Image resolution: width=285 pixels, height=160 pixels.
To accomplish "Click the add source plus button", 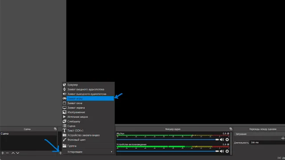I will 61,153.
